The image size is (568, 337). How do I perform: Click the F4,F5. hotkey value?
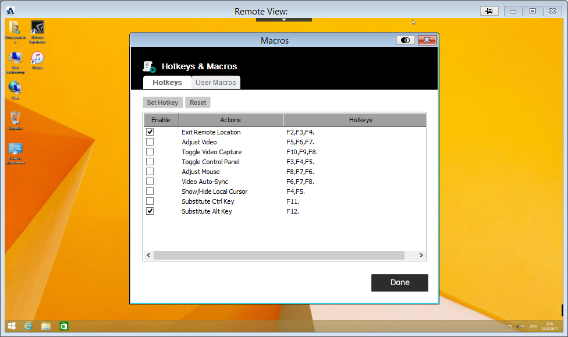coord(296,191)
